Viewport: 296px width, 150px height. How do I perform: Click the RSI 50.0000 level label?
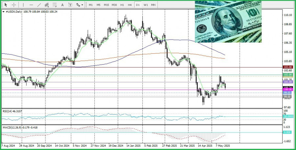(288, 116)
